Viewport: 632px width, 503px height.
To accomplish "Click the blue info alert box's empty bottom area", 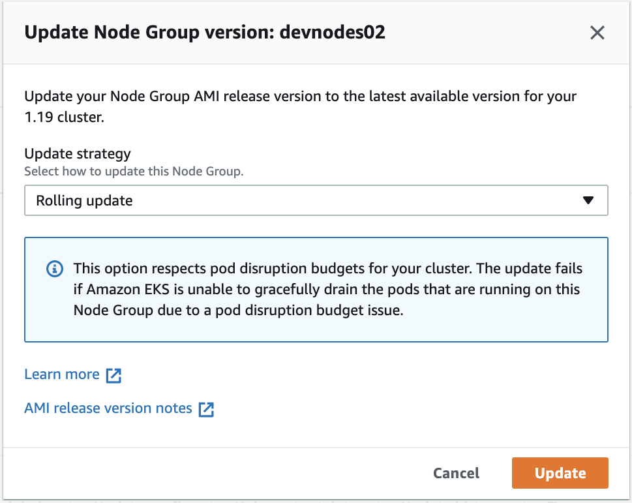I will [x=316, y=329].
